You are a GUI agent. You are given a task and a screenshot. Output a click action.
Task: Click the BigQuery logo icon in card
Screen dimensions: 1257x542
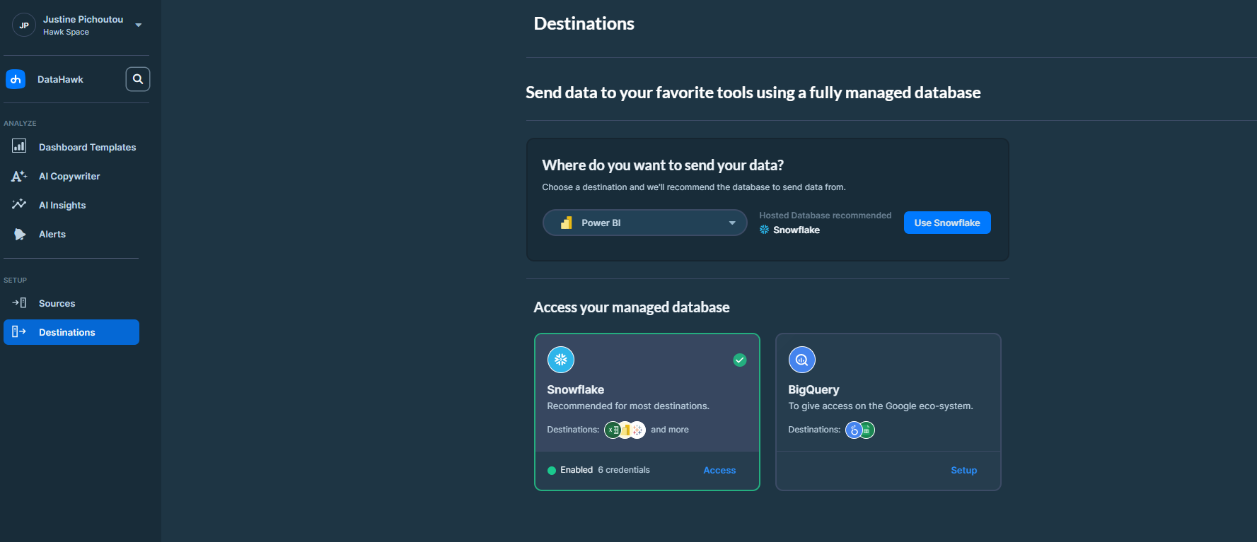coord(801,360)
